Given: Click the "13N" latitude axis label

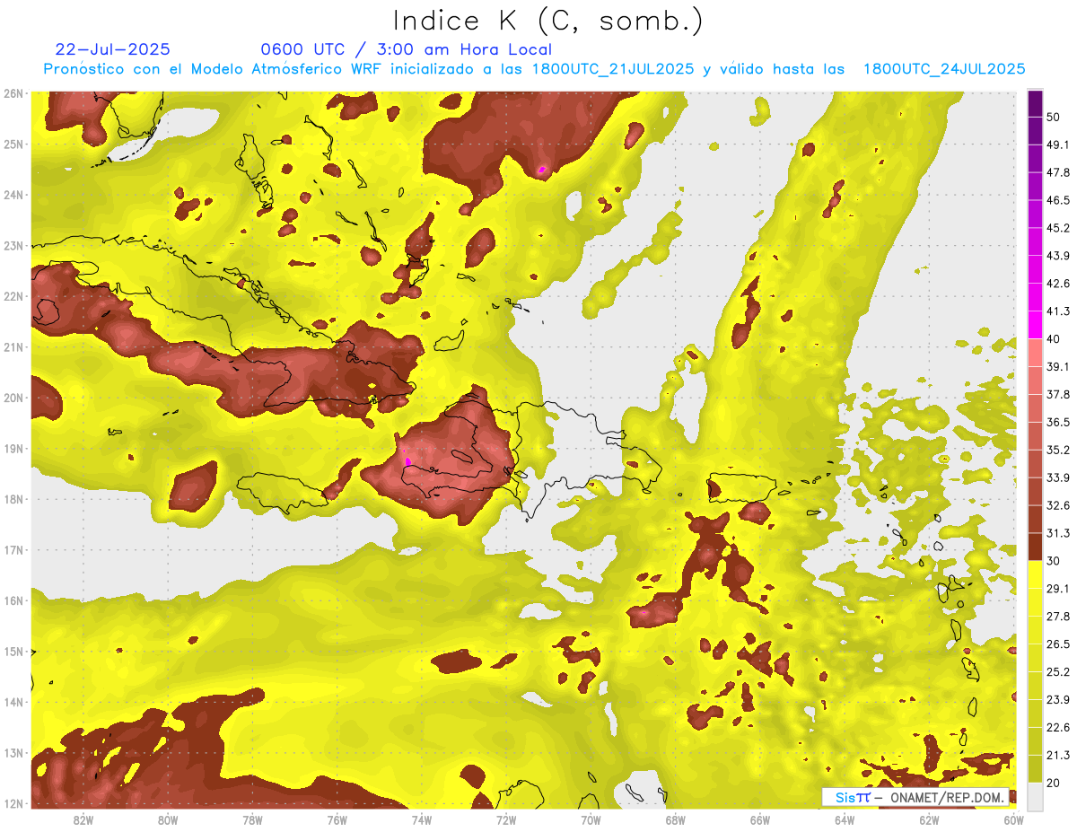Looking at the screenshot, I should [13, 752].
